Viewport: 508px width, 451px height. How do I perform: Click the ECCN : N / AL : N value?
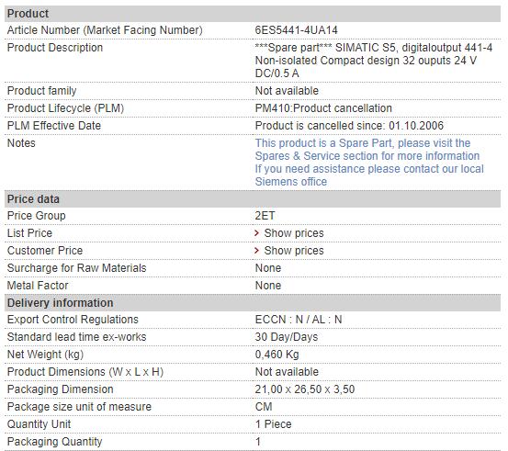tap(299, 320)
